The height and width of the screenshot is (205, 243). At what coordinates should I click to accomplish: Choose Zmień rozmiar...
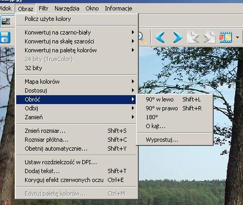[x=76, y=131]
